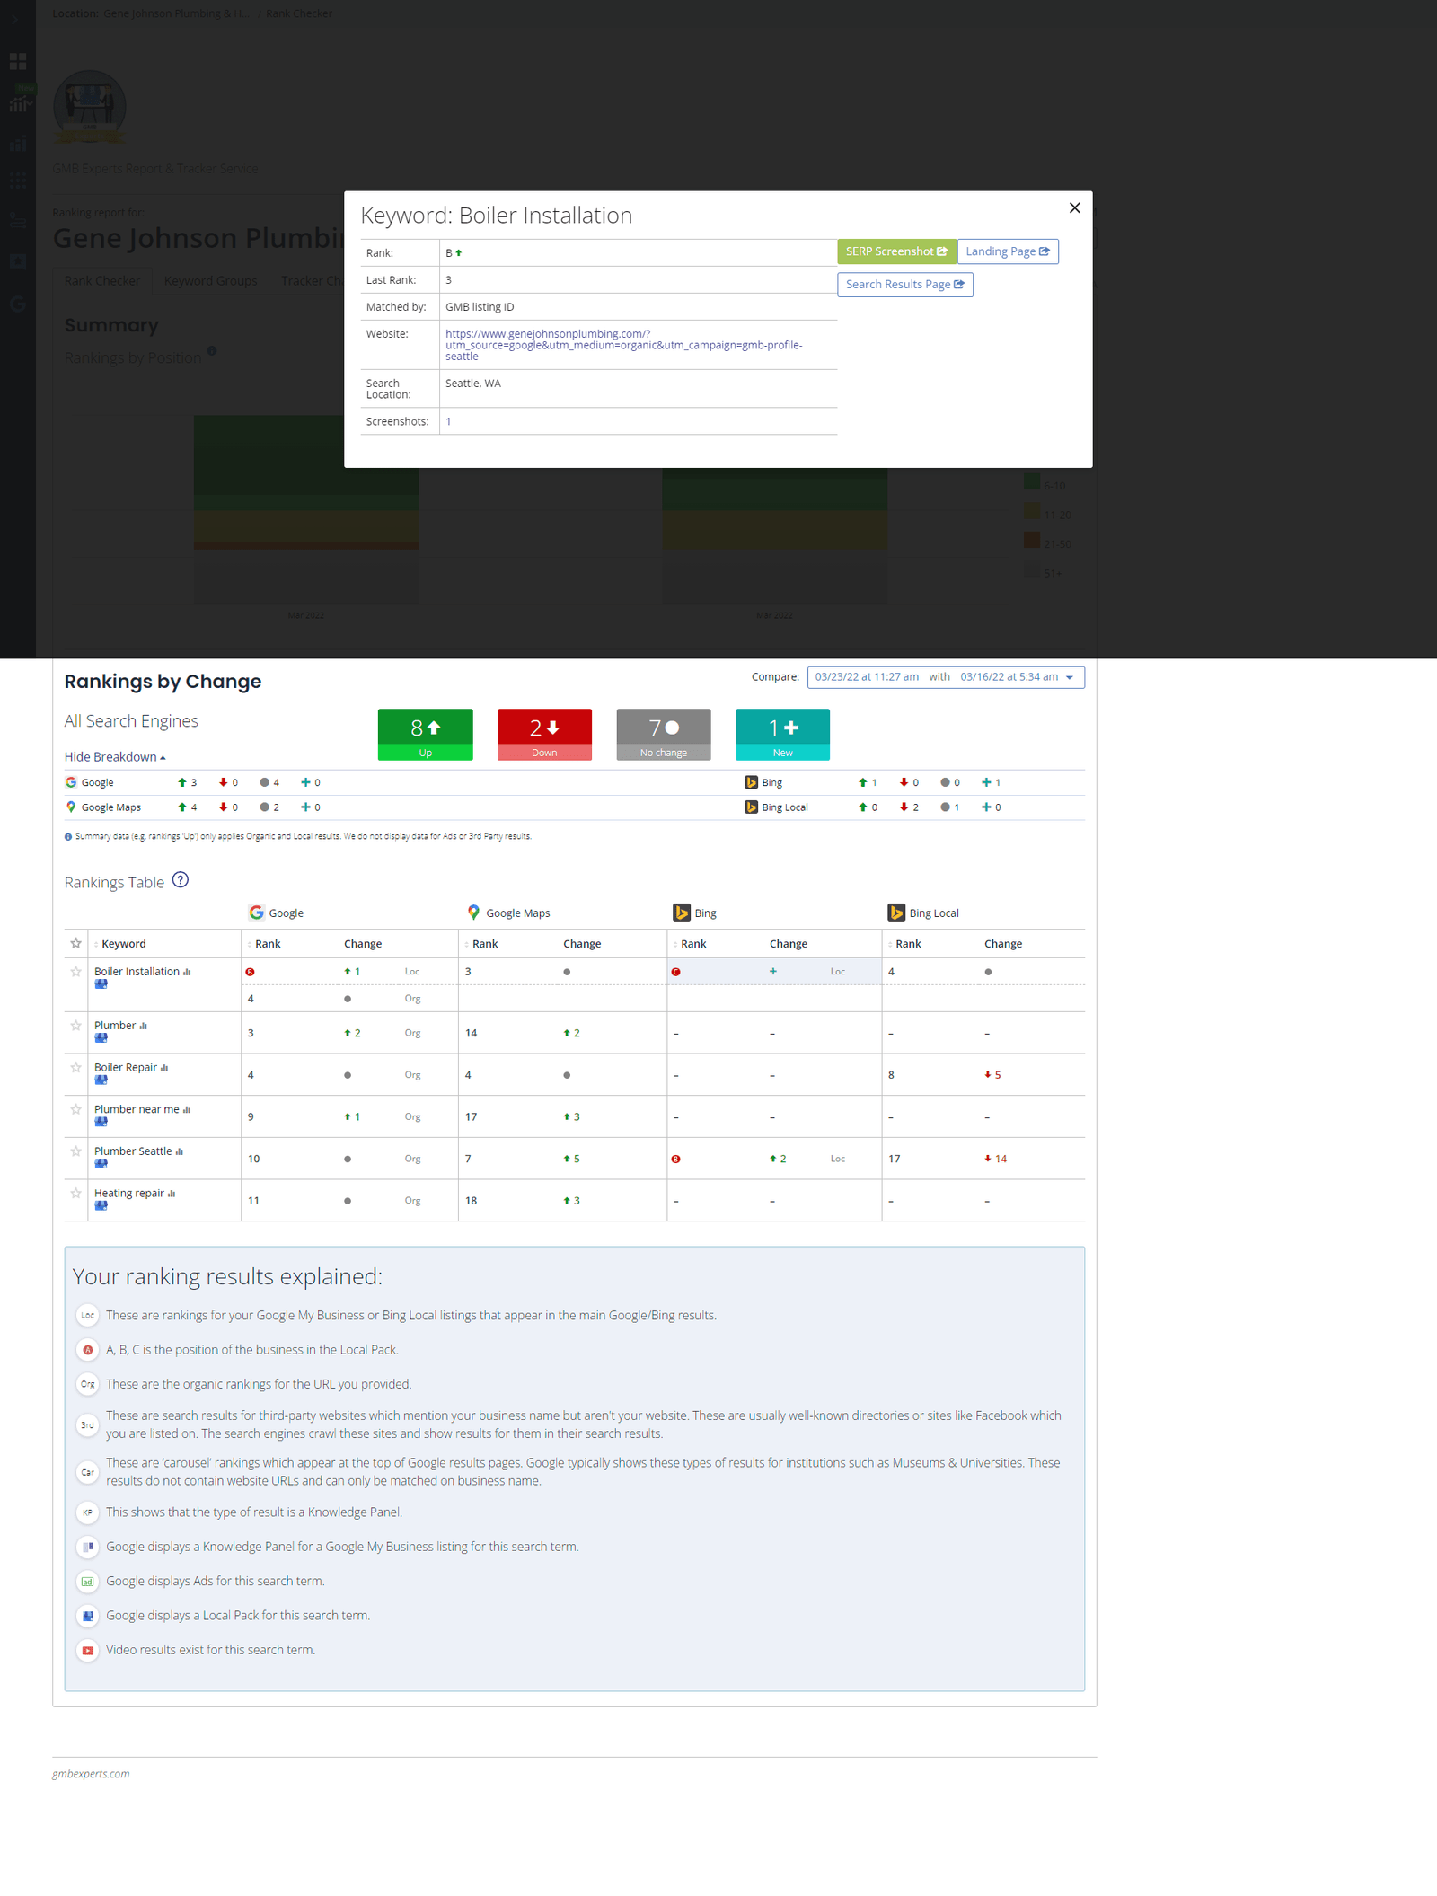The width and height of the screenshot is (1437, 1896).
Task: Click the green 8 Up box
Action: [x=426, y=735]
